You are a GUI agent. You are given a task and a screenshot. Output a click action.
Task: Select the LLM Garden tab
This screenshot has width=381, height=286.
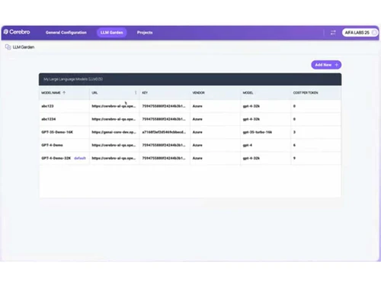111,33
